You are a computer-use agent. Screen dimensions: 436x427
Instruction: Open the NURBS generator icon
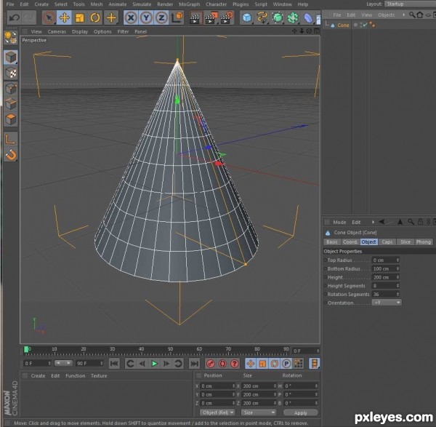(x=278, y=17)
